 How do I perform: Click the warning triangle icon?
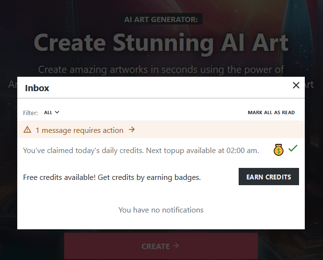tap(27, 130)
